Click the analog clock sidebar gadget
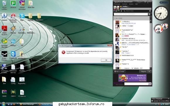This screenshot has height=106, width=170. point(161,13)
